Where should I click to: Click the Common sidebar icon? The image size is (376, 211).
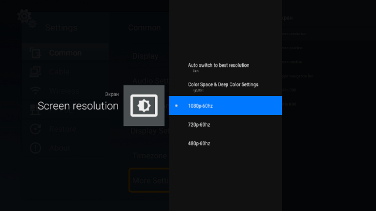[35, 53]
